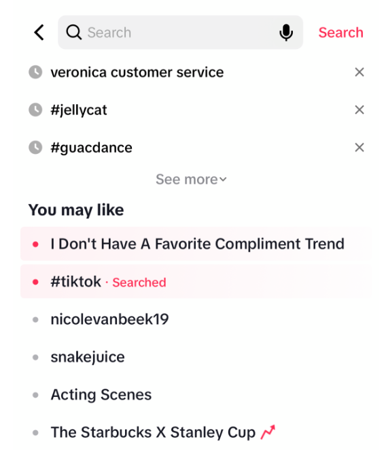
Task: Tap the magnifying glass icon in search bar
Action: [x=74, y=32]
